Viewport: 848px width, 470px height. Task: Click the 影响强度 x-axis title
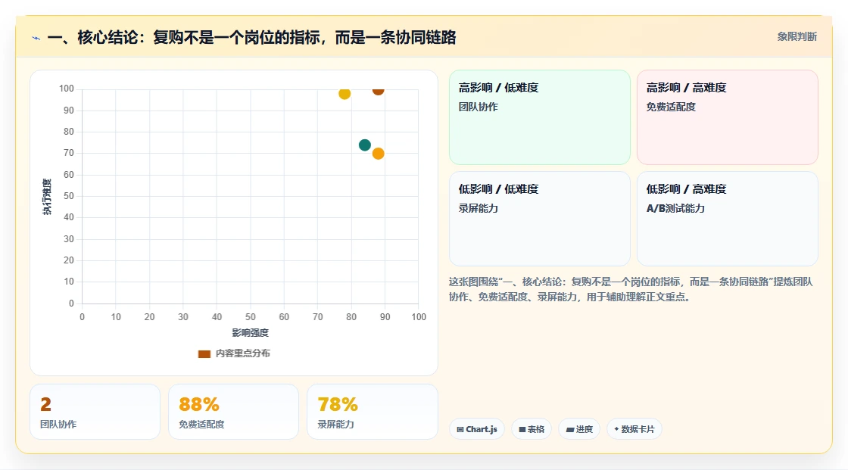pyautogui.click(x=251, y=332)
